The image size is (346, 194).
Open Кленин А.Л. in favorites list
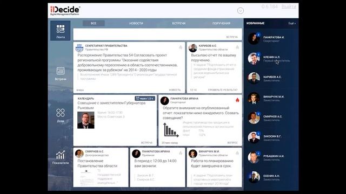click(x=271, y=59)
